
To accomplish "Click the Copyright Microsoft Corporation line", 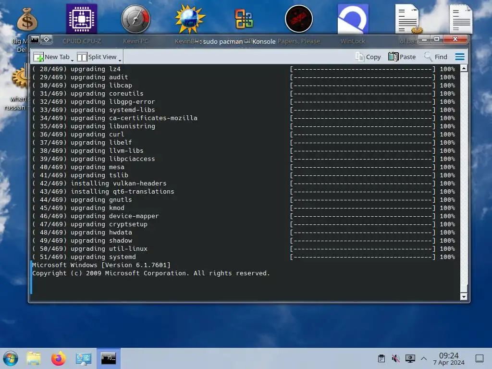I will pos(151,273).
